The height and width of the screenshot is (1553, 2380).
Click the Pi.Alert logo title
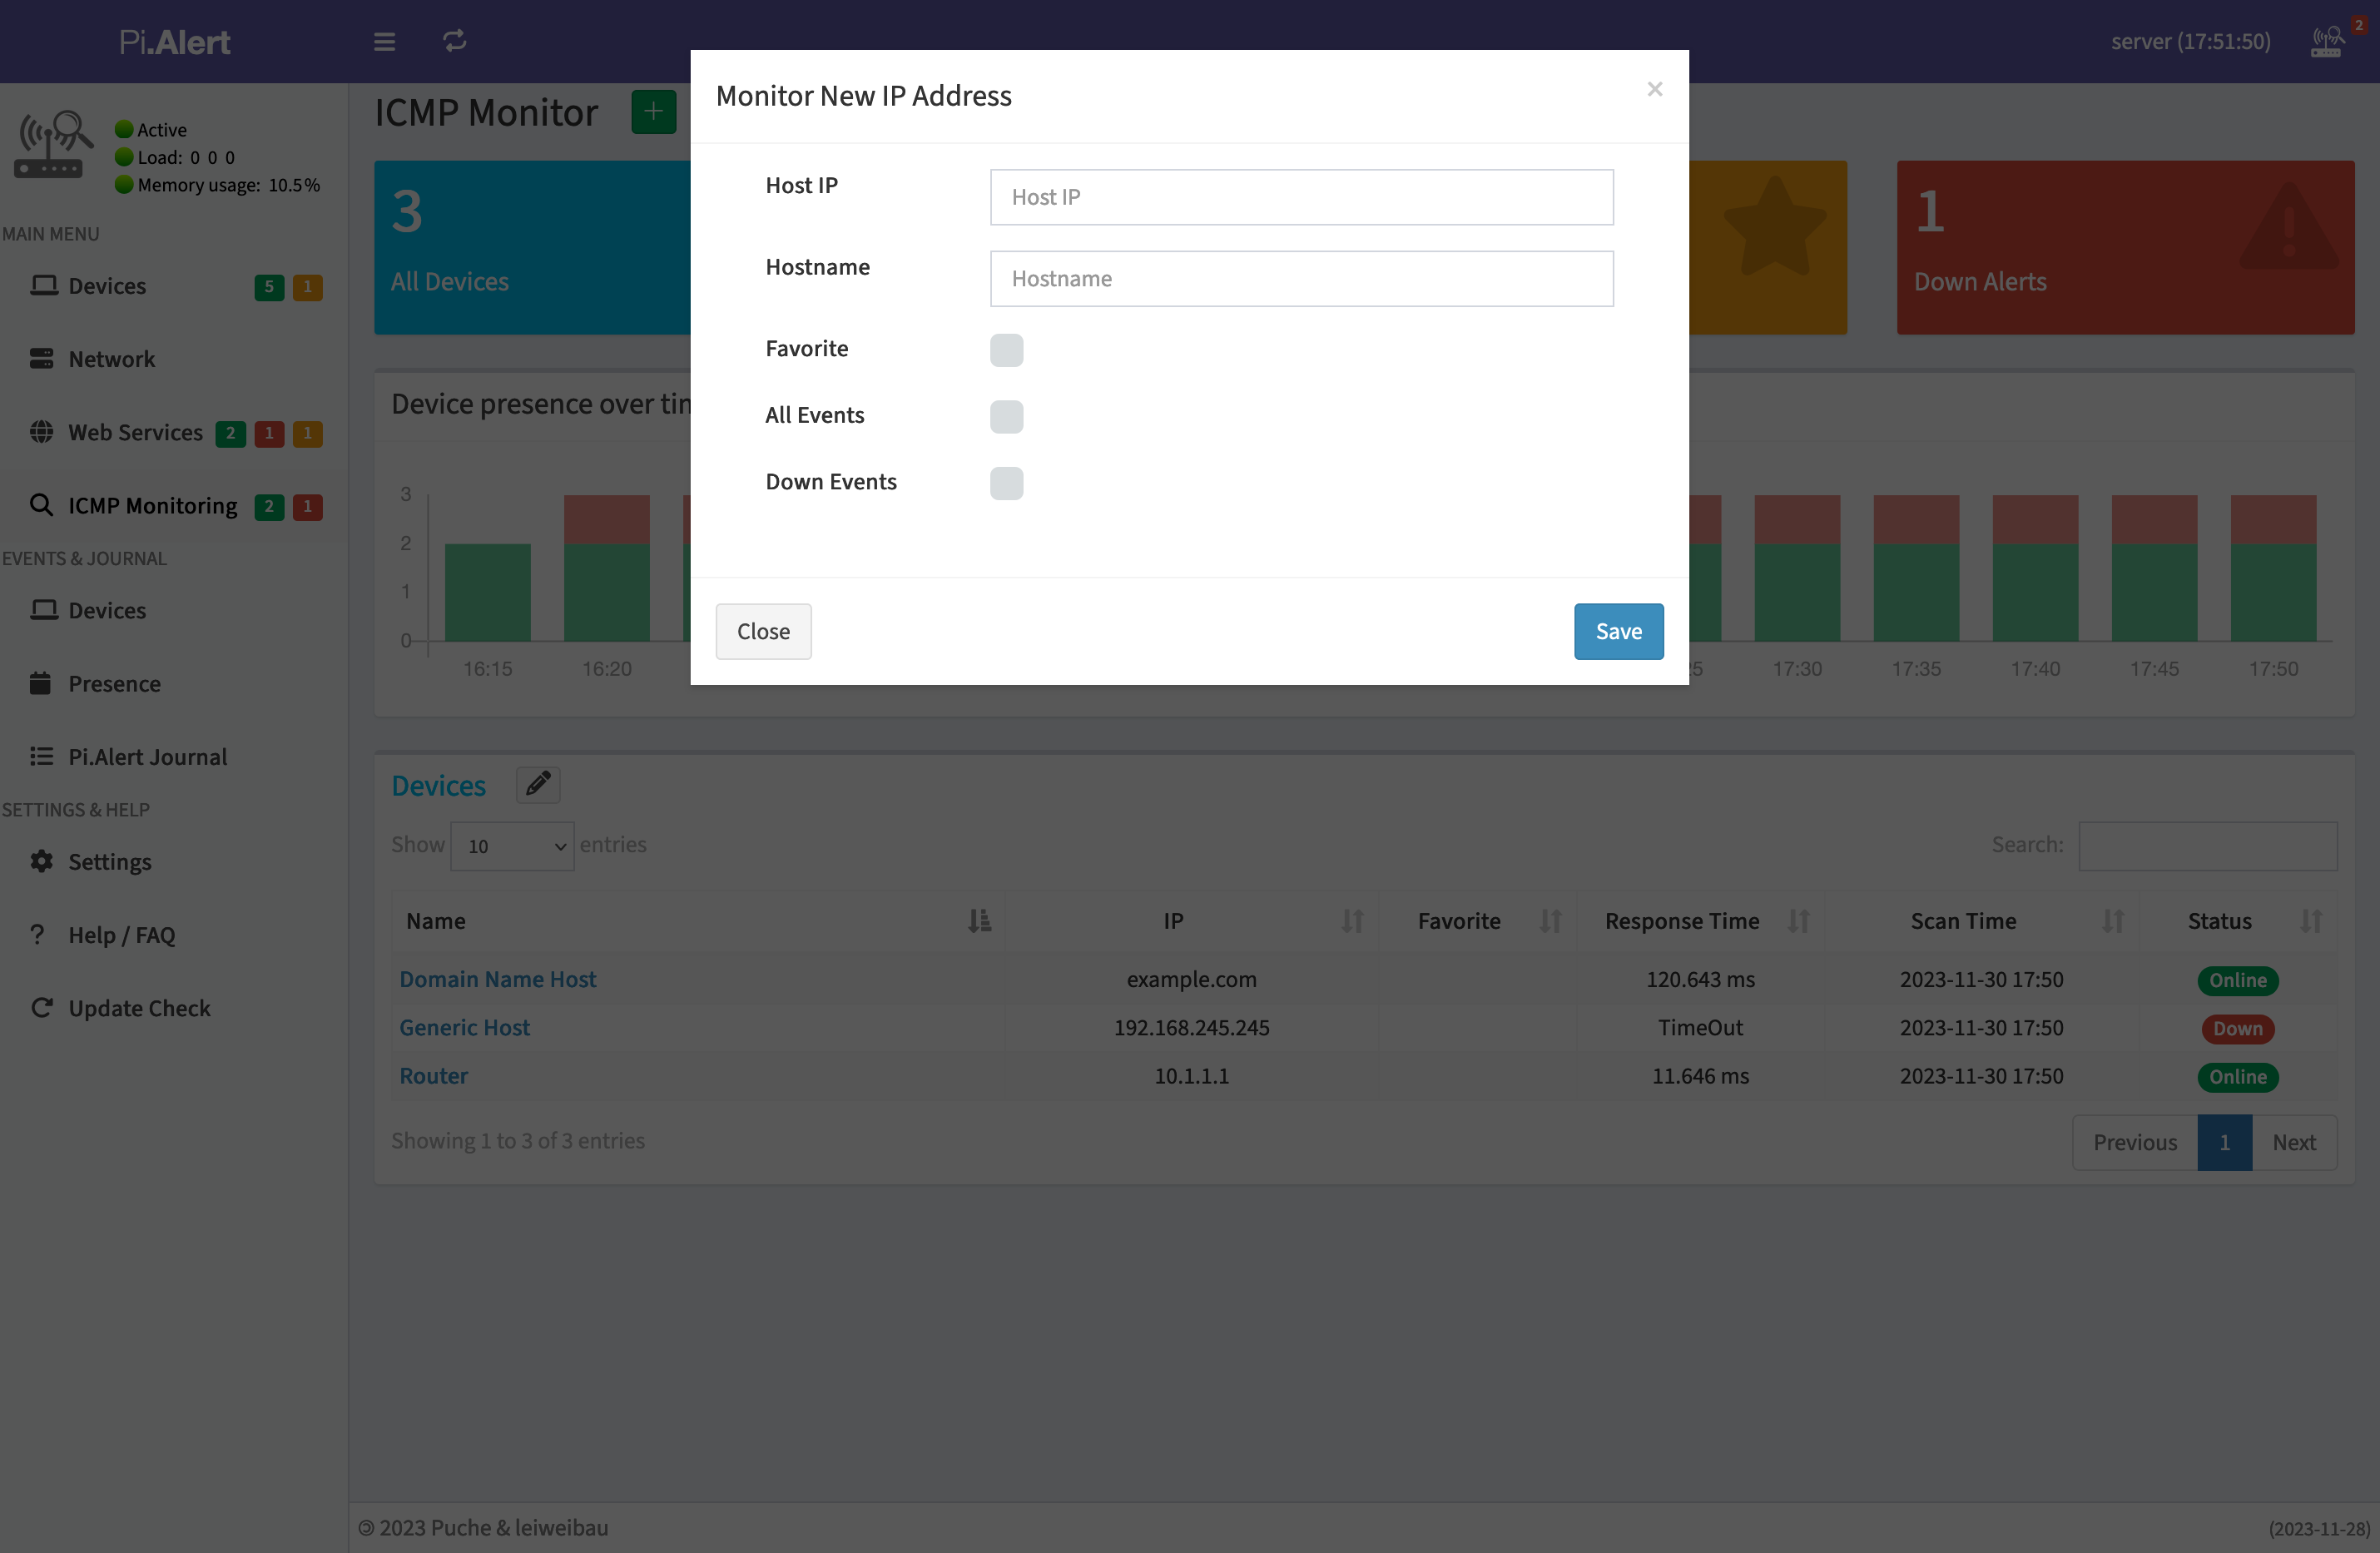tap(174, 42)
